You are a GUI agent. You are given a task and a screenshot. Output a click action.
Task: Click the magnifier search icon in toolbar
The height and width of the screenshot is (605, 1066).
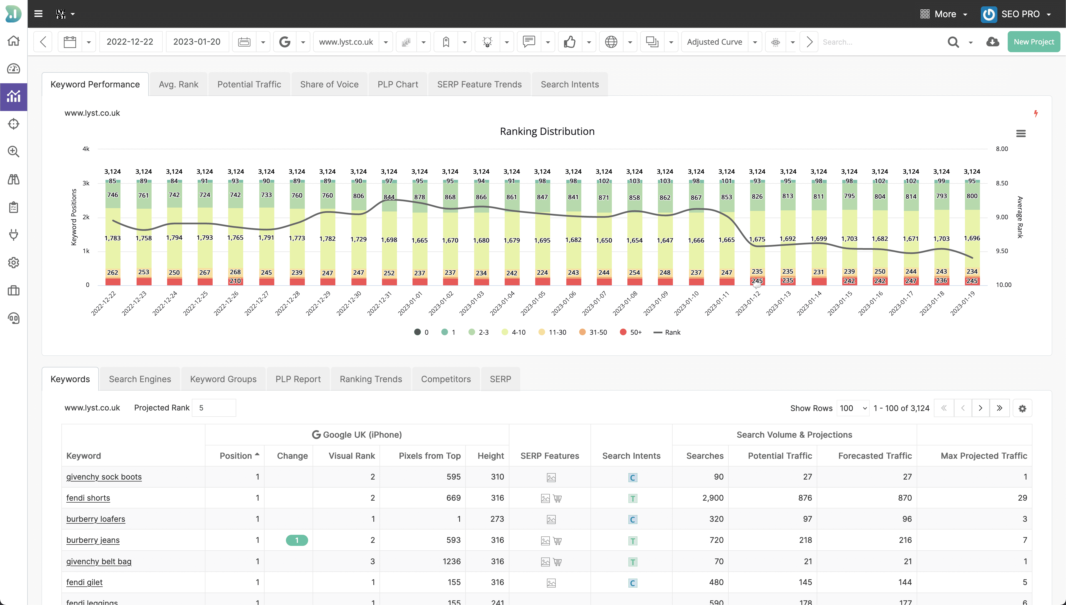coord(953,42)
